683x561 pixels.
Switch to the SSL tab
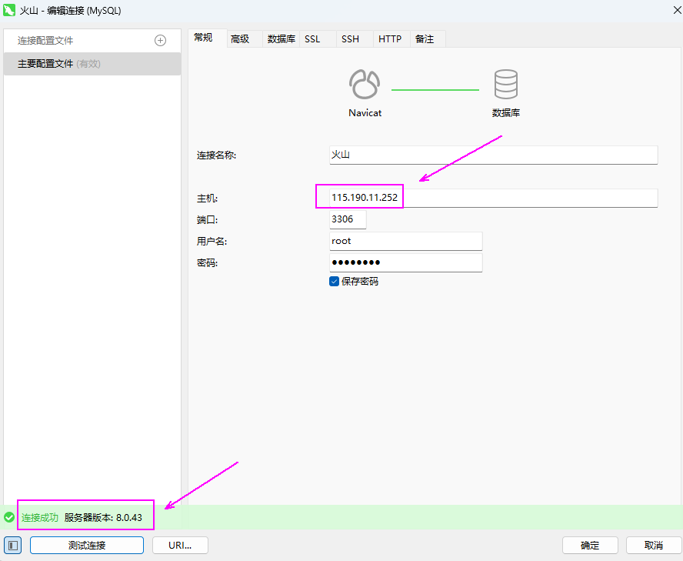[x=312, y=39]
